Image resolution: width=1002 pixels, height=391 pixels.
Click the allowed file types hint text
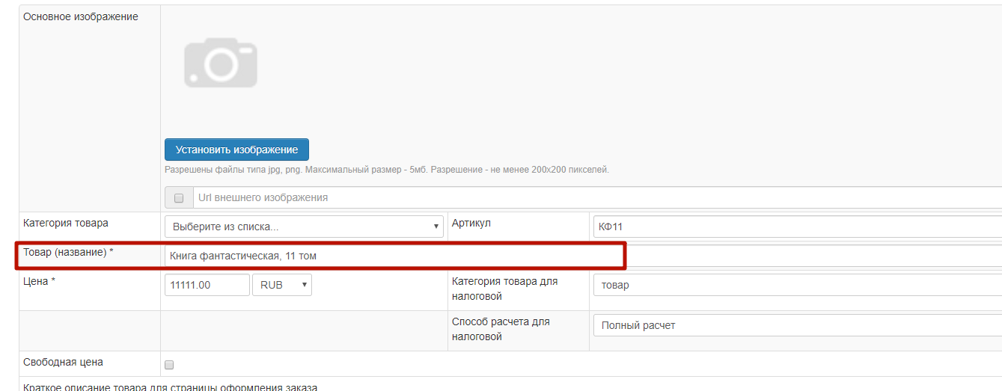pos(386,170)
